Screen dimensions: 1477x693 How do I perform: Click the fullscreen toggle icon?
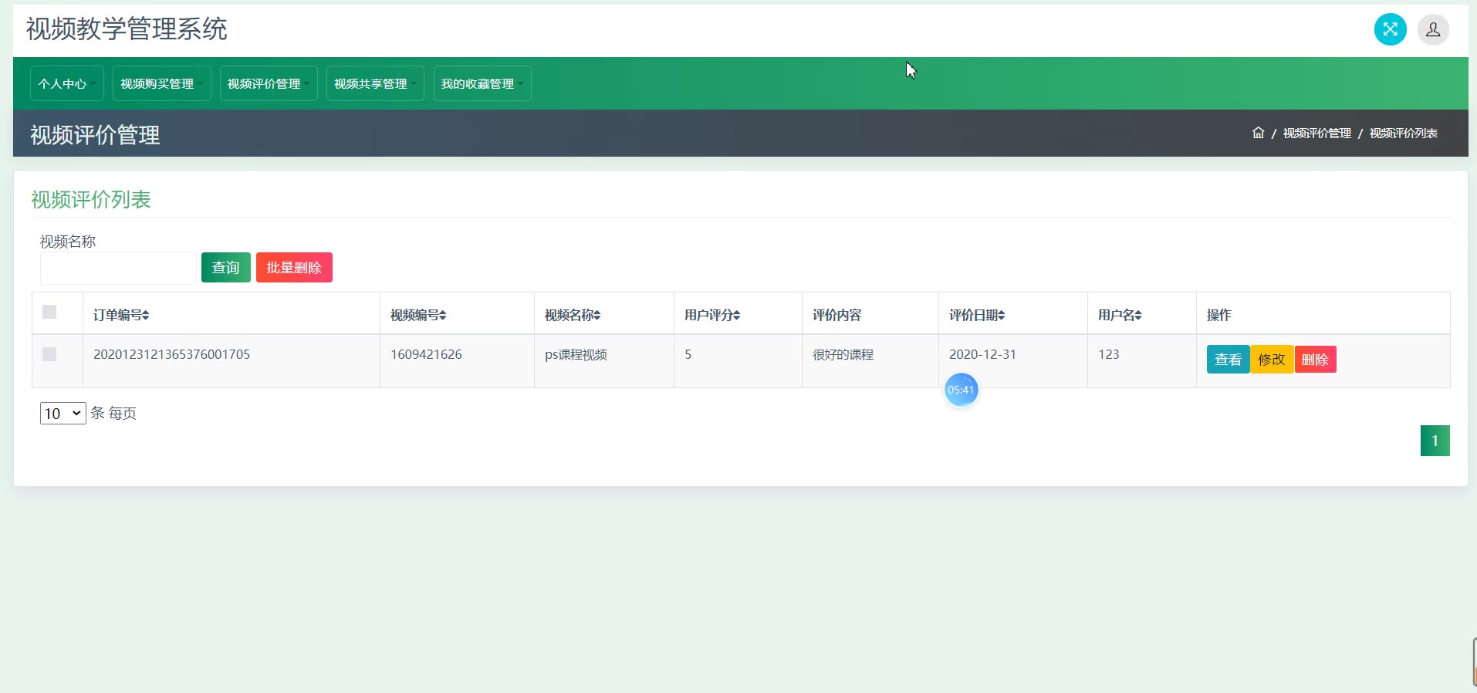coord(1390,30)
